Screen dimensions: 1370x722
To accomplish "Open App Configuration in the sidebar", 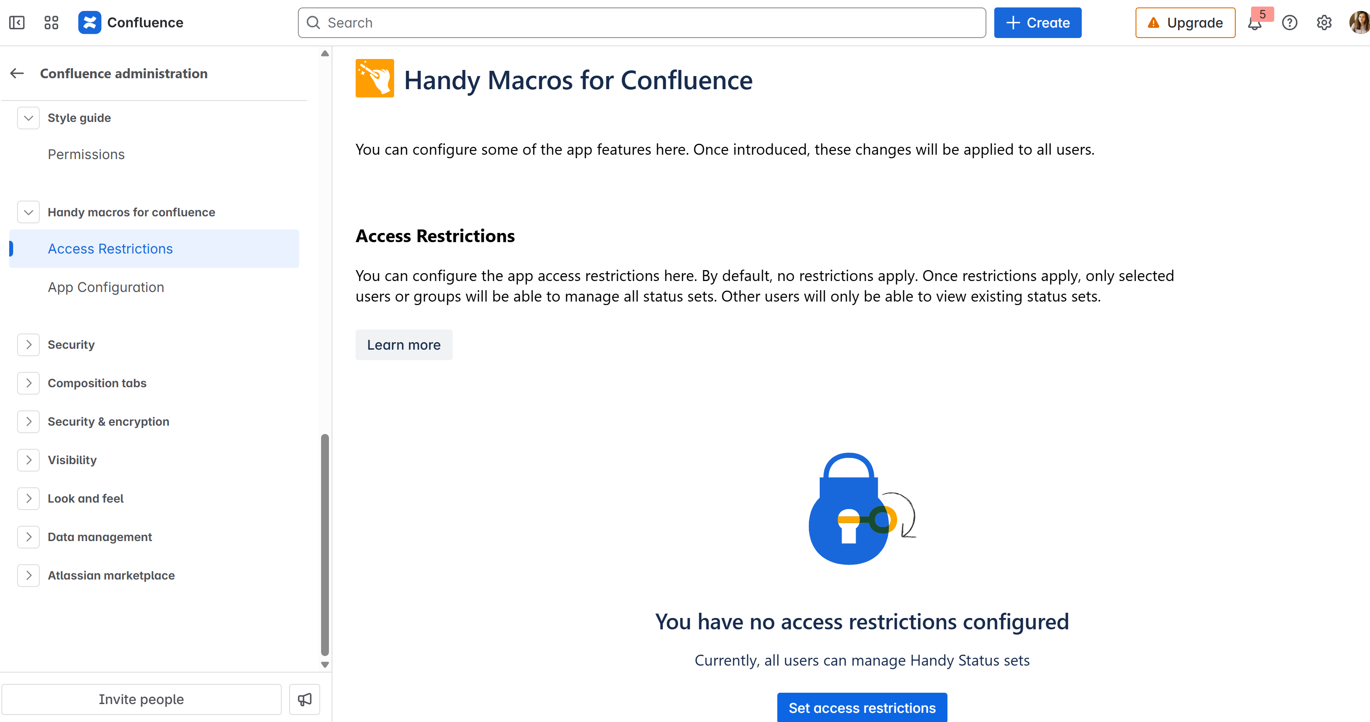I will coord(154,288).
